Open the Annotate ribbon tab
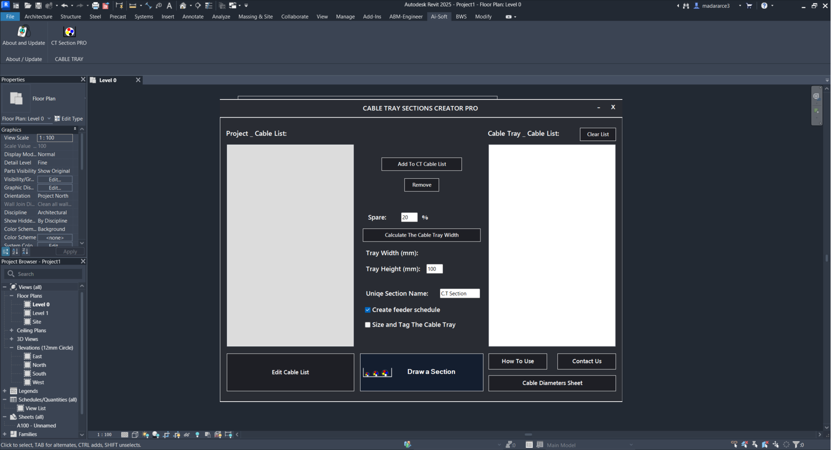Screen dimensions: 831x450 pos(193,16)
